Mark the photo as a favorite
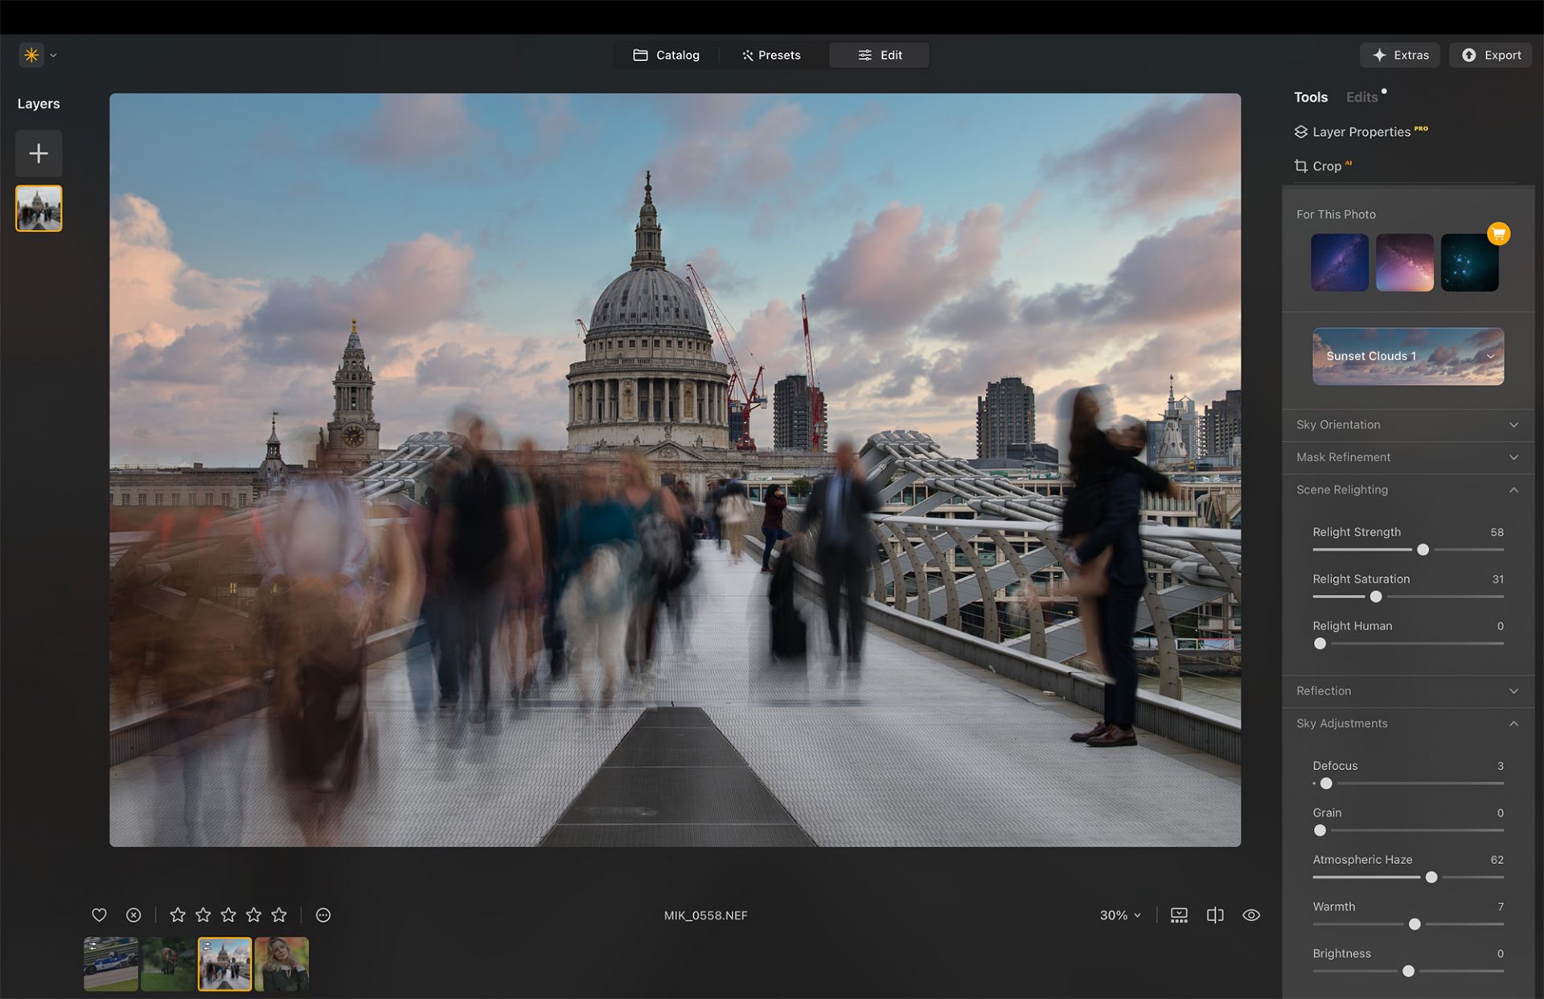This screenshot has width=1544, height=999. (x=99, y=915)
